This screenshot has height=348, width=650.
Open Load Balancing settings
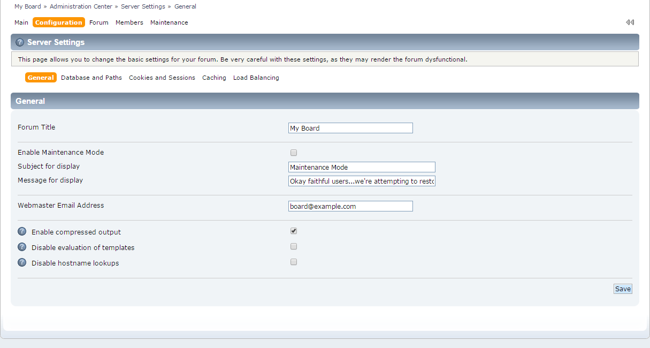click(256, 78)
